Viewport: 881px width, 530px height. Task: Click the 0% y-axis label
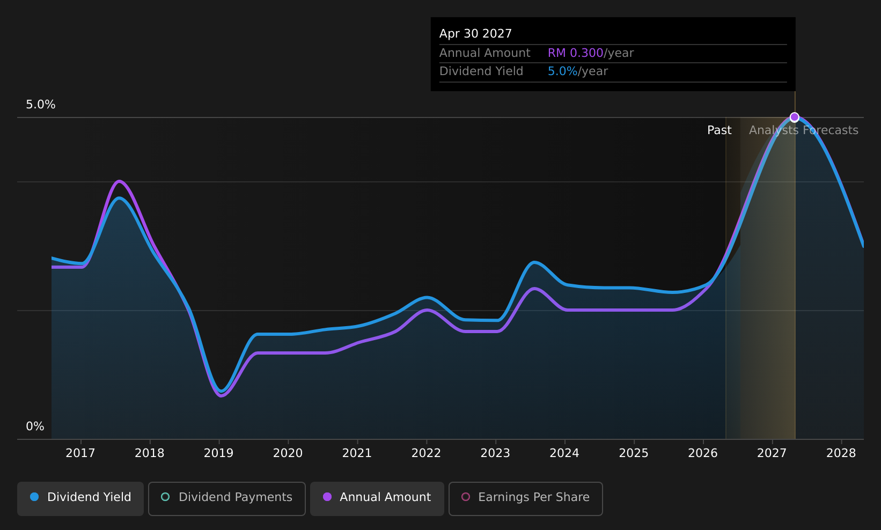(35, 426)
